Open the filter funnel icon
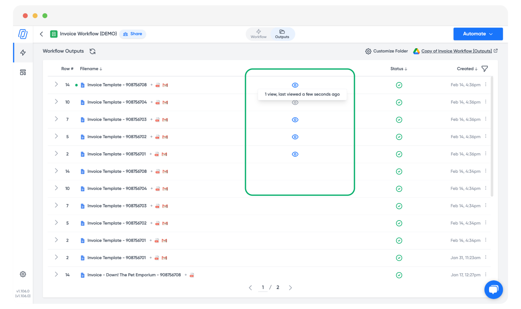This screenshot has height=309, width=521. pos(485,69)
